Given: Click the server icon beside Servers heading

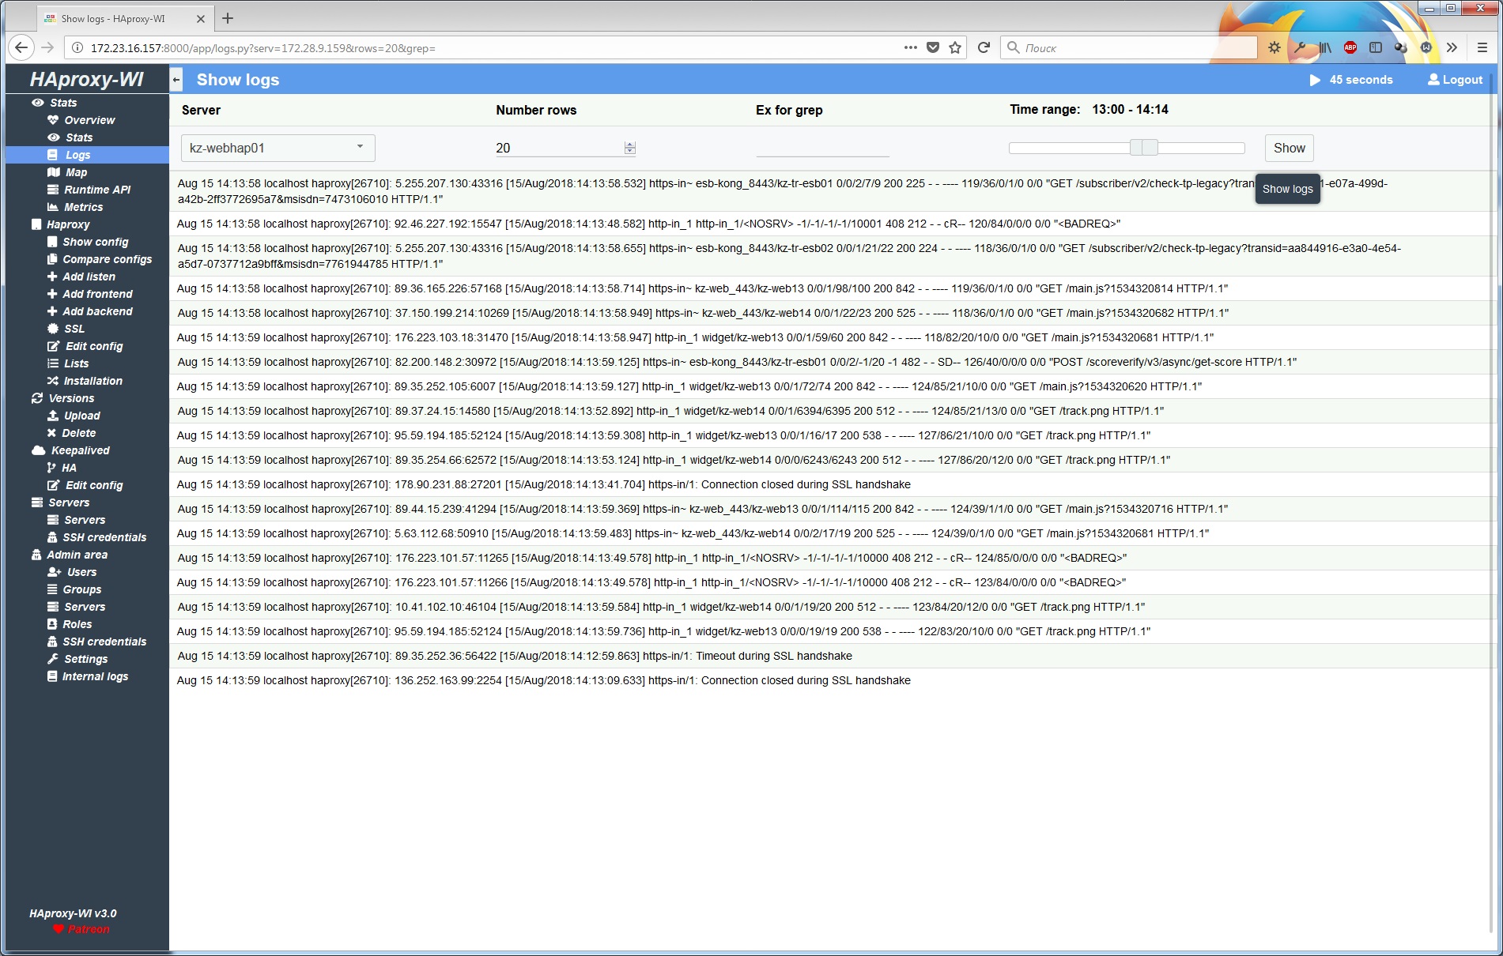Looking at the screenshot, I should pyautogui.click(x=36, y=502).
